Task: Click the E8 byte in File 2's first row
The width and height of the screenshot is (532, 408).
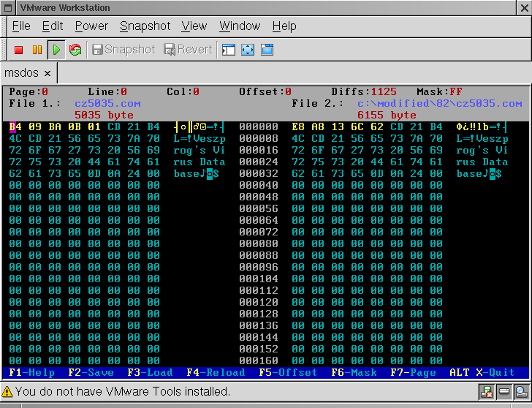Action: coord(298,127)
